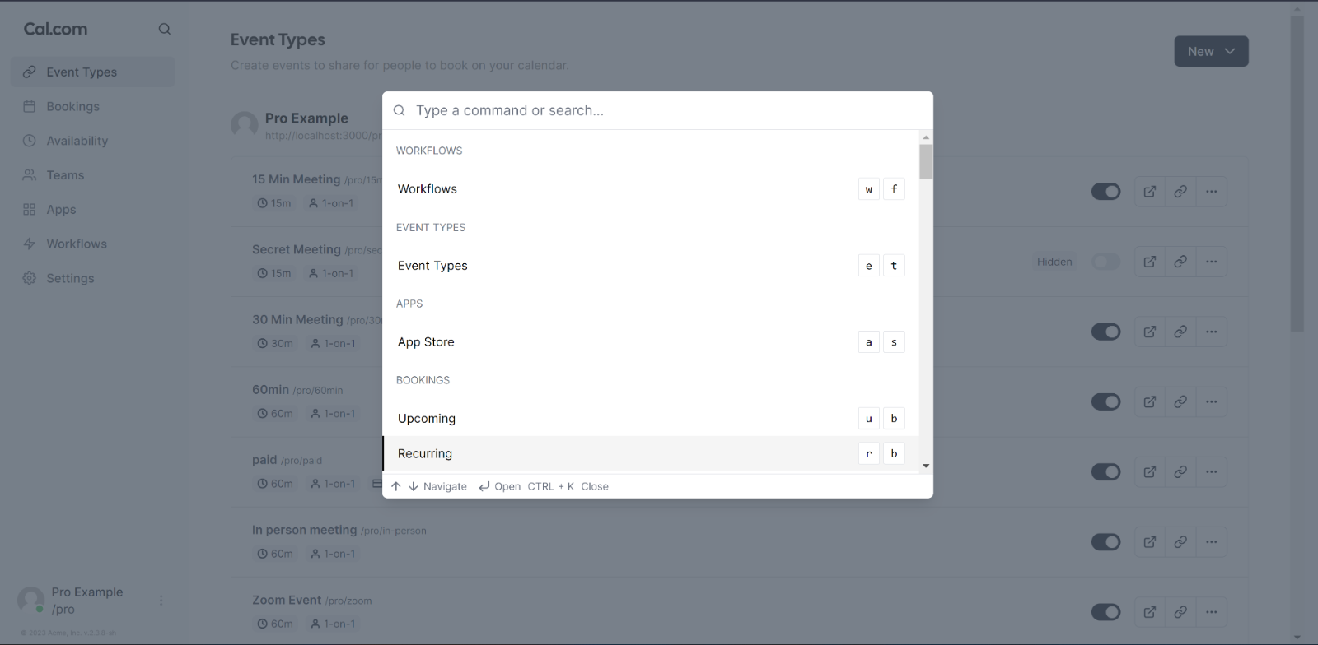Toggle the In person meeting switch
Screen dimensions: 1318x645
click(1106, 542)
